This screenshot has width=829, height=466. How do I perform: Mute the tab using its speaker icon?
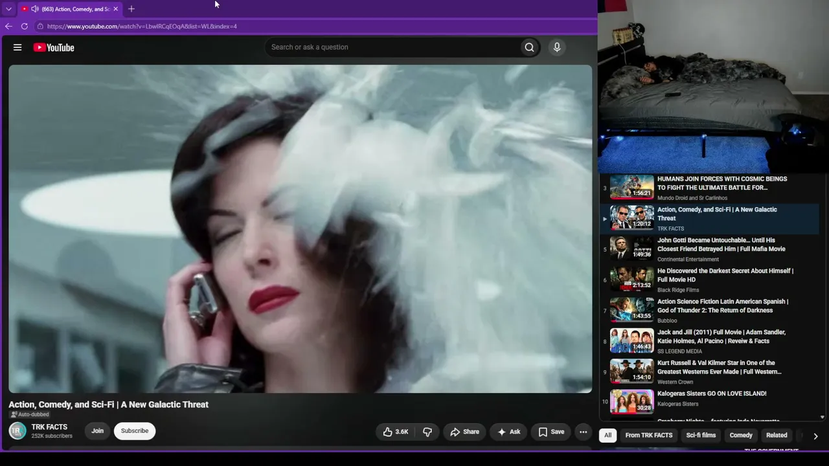(34, 9)
